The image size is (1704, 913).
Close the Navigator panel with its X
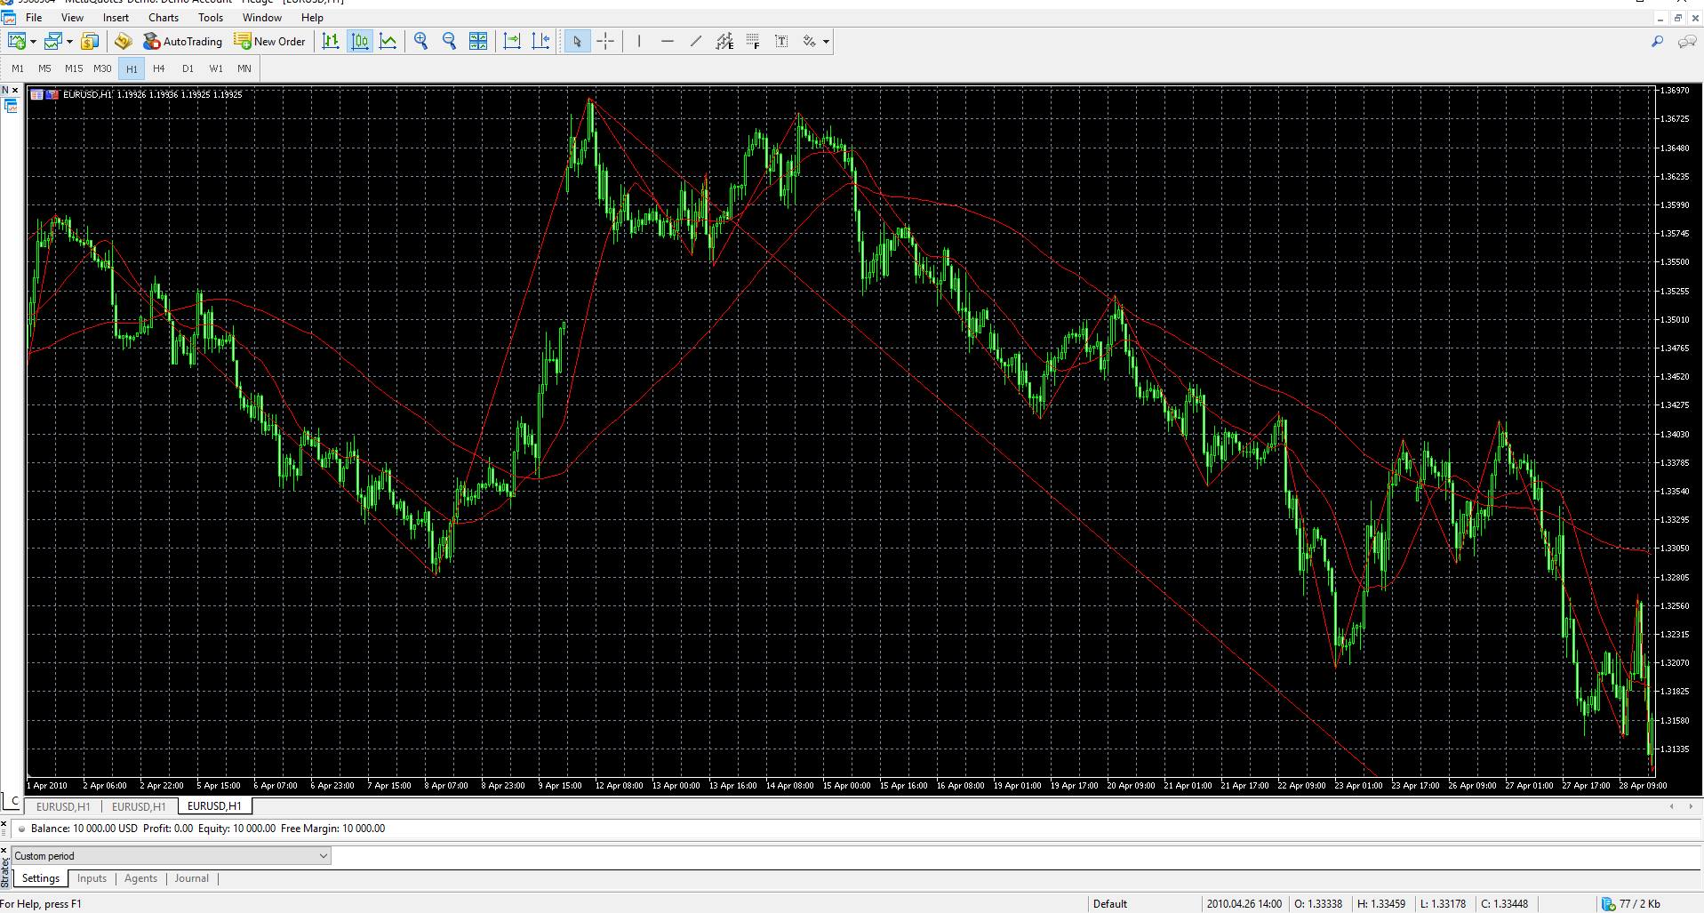(x=15, y=90)
